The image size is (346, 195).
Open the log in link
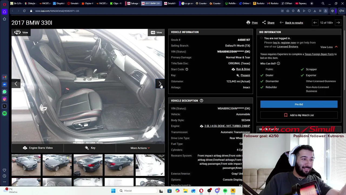click(276, 43)
